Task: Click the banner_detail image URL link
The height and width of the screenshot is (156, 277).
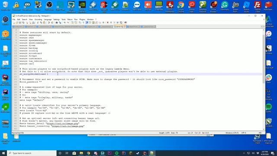Action: coord(62,123)
